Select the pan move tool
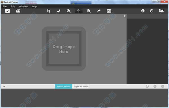This screenshot has width=169, height=108. point(79,11)
